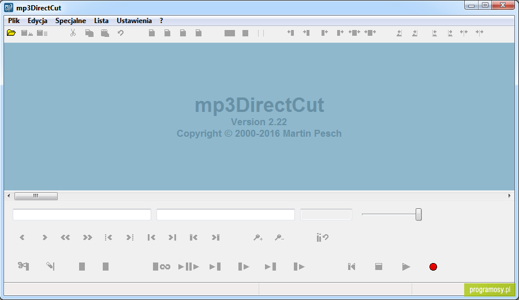Open the Lista menu
This screenshot has width=519, height=300.
tap(101, 21)
